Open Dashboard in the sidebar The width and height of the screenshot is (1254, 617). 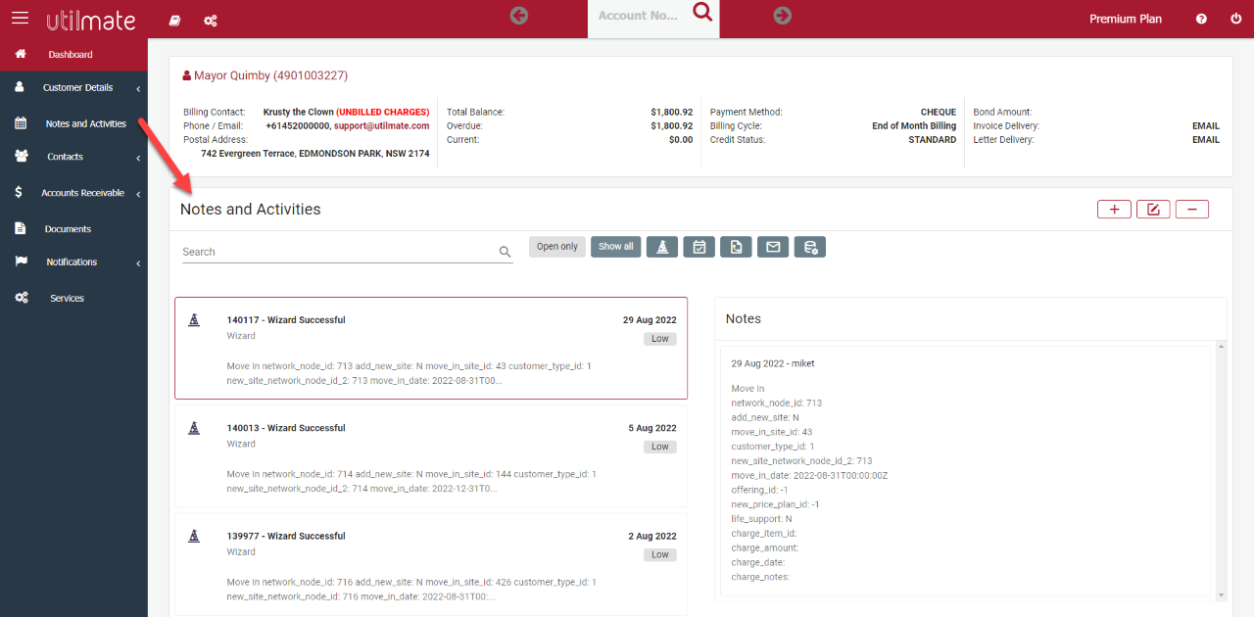[71, 55]
